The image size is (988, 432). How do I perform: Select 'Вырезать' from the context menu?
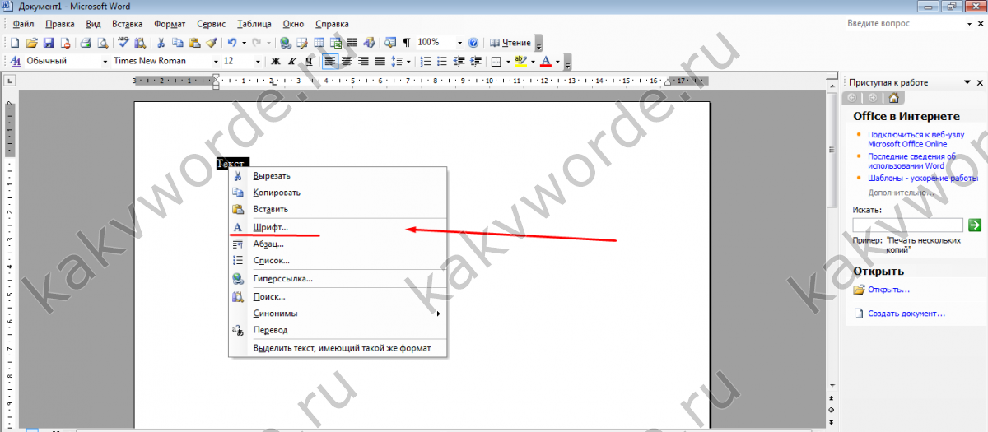point(338,175)
